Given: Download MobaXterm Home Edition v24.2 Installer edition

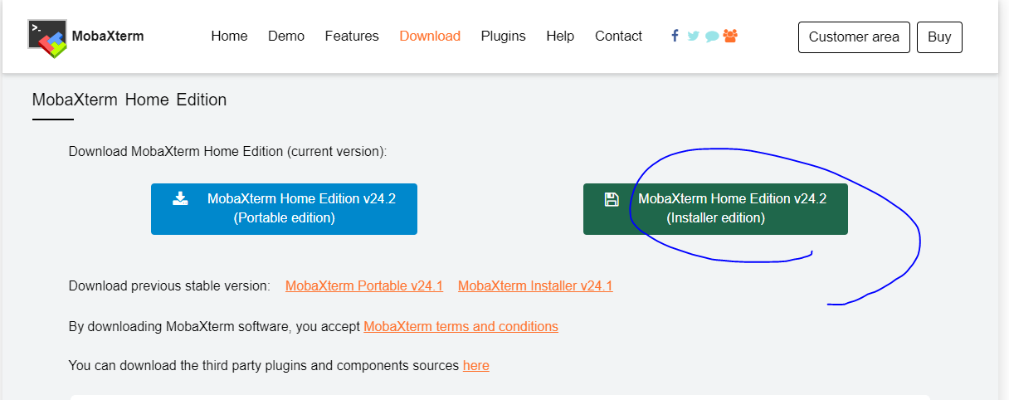Looking at the screenshot, I should coord(715,209).
